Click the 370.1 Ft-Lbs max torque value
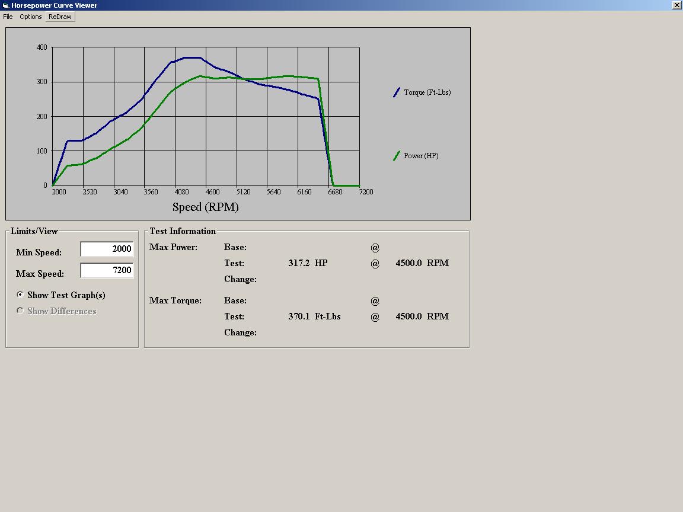The image size is (683, 512). coord(314,316)
